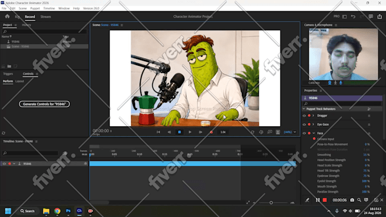Screen dimensions: 386x217
Task: Open the comments speech bubble icon
Action: click(x=371, y=16)
